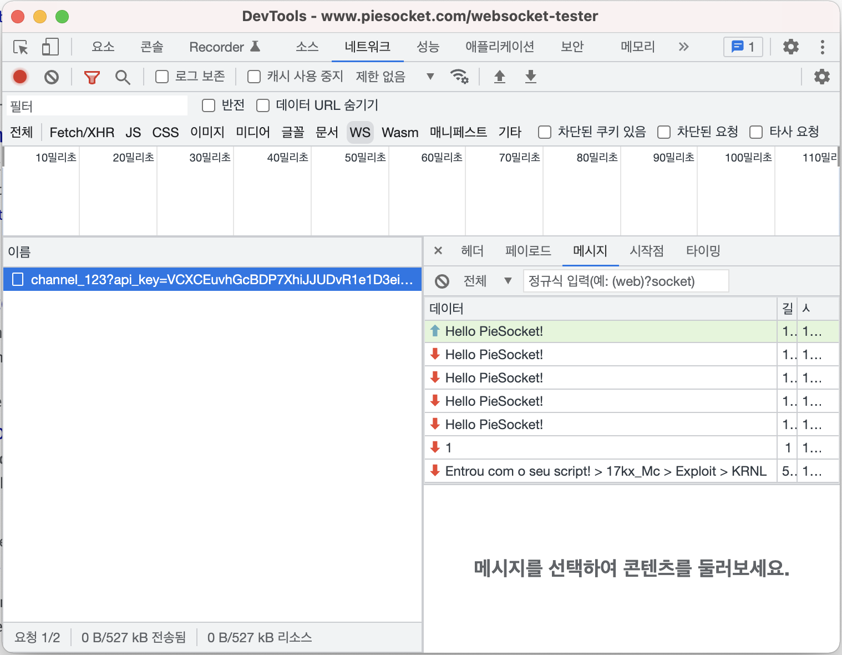Select the WS filter button
This screenshot has height=655, width=842.
(x=360, y=132)
